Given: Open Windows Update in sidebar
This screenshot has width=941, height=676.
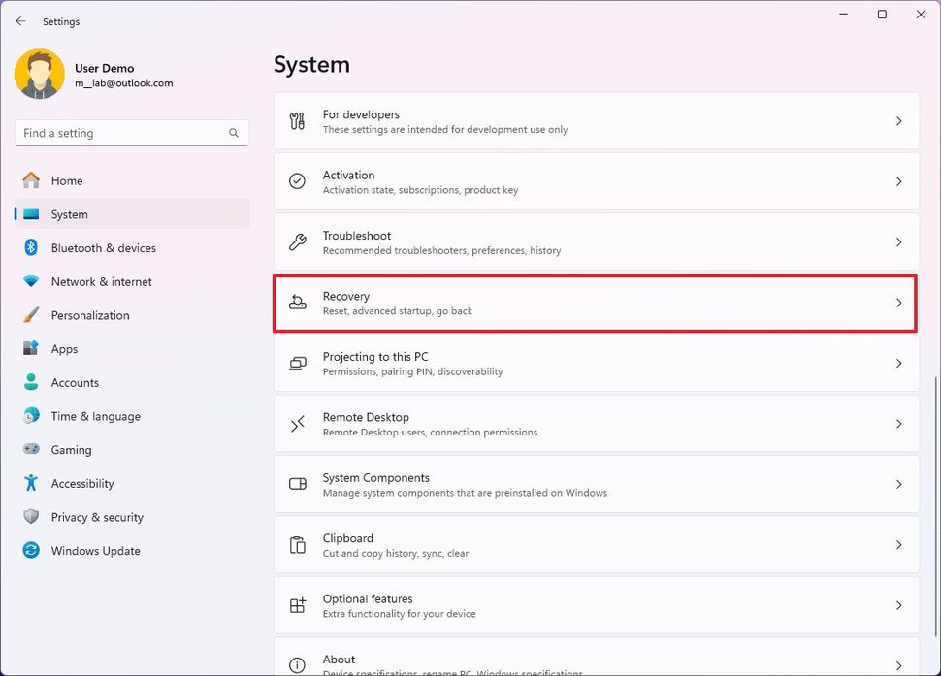Looking at the screenshot, I should [95, 551].
